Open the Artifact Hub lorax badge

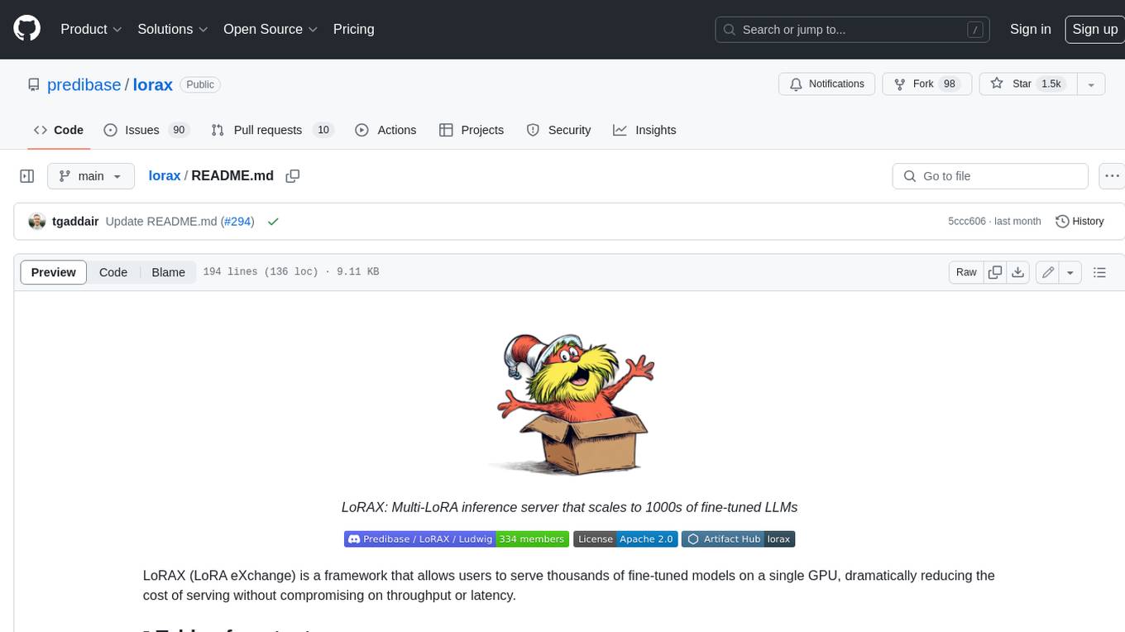[x=738, y=539]
